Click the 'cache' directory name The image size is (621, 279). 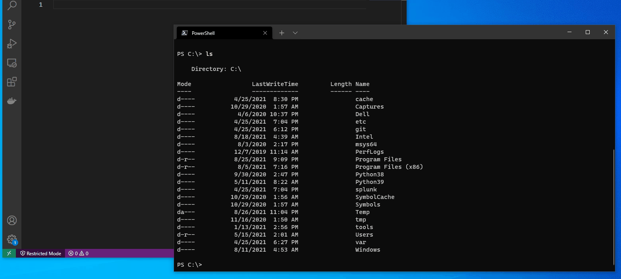pos(364,99)
